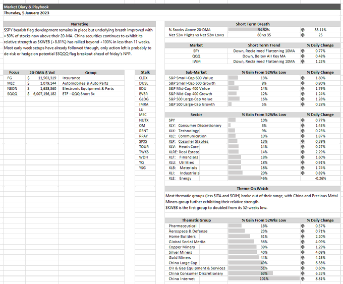Select the date cell Thursday, 5 January 2023
Viewport: 343px width, 284px height.
(x=26, y=13)
